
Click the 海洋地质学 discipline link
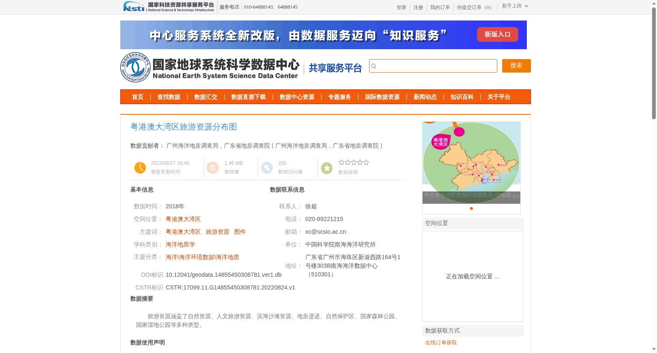pos(180,244)
